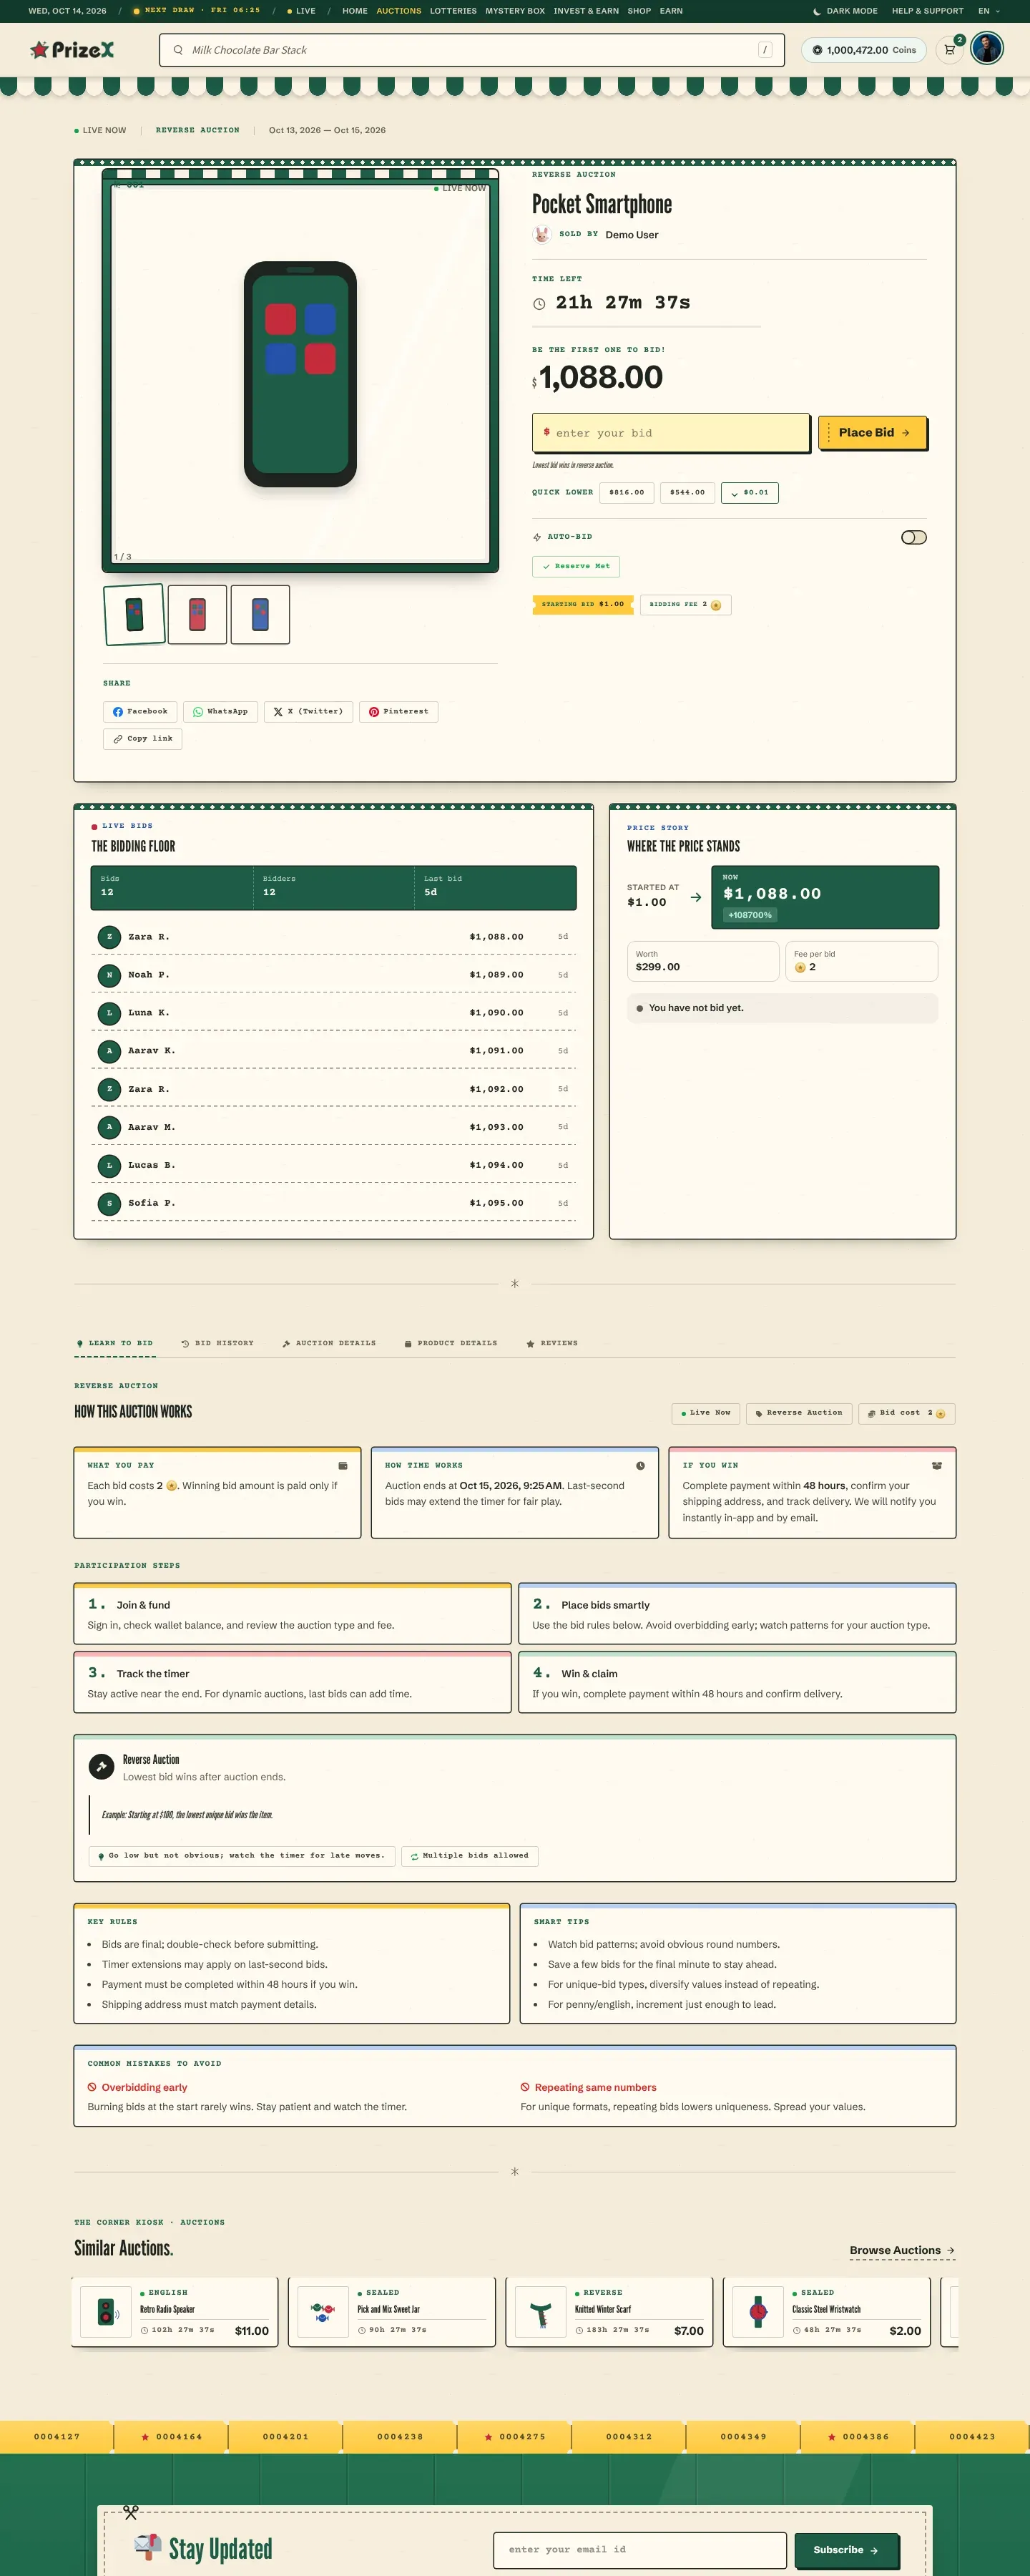
Task: Click the Subscribe button
Action: pos(846,2549)
